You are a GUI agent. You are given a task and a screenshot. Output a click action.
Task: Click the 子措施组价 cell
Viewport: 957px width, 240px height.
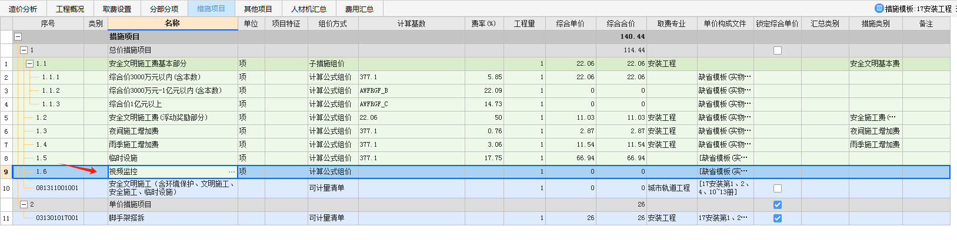tap(333, 63)
